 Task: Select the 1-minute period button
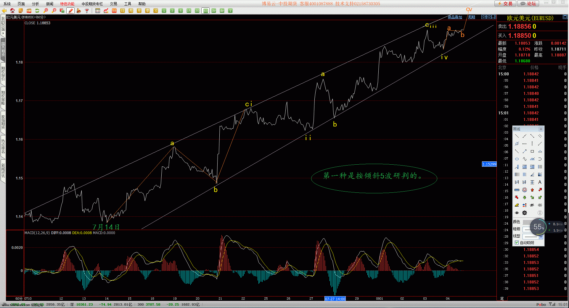point(164,11)
